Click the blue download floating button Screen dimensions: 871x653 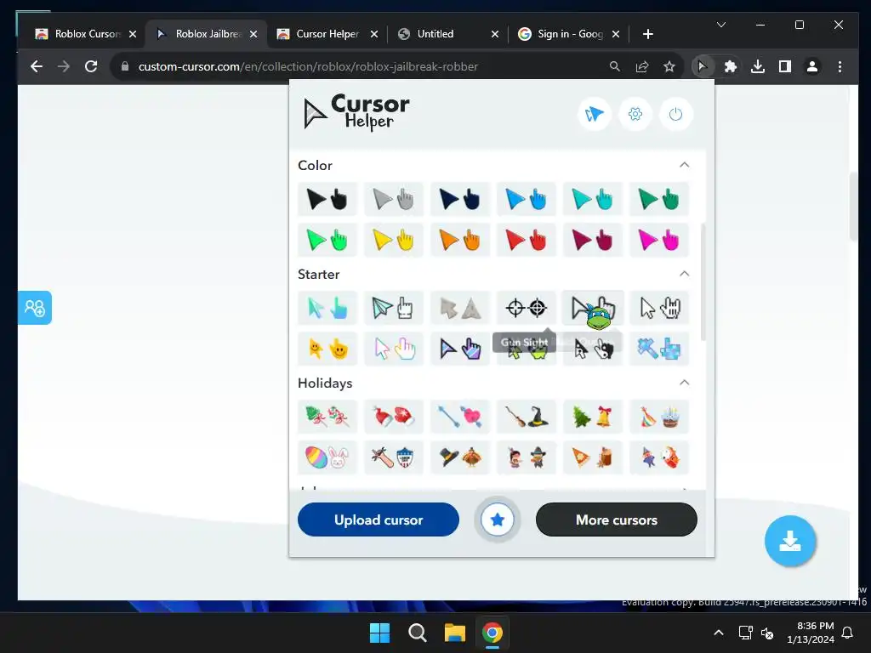point(790,541)
